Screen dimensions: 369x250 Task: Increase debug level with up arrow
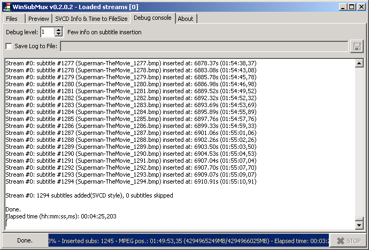click(x=59, y=29)
